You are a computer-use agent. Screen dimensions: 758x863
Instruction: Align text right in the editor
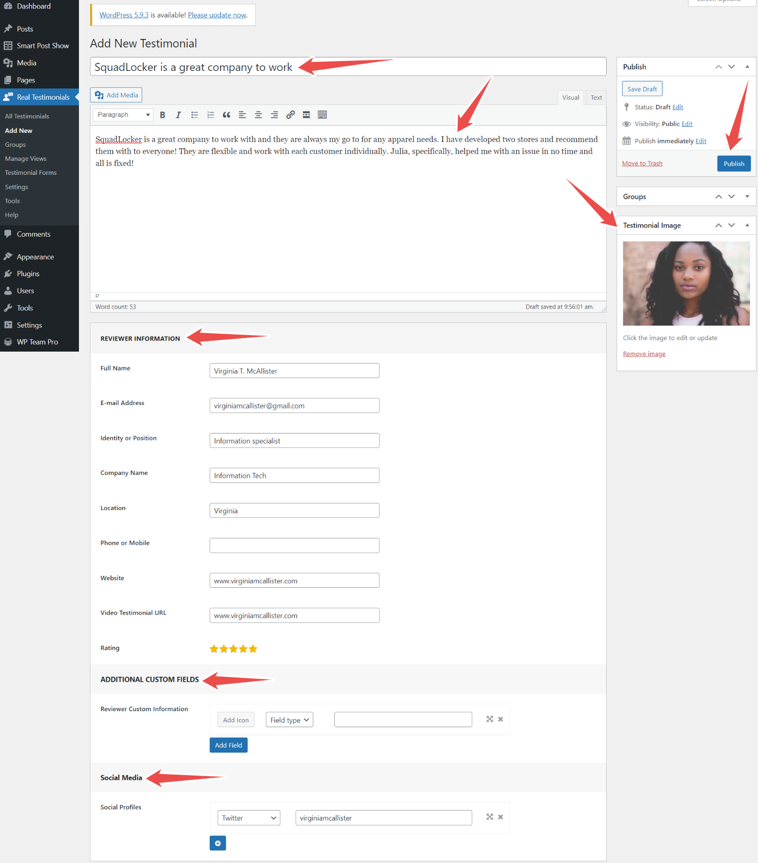tap(274, 115)
